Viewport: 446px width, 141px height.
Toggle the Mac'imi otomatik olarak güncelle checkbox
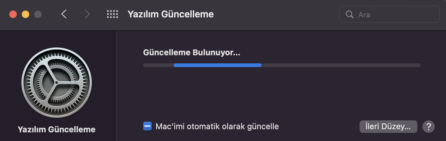point(147,126)
